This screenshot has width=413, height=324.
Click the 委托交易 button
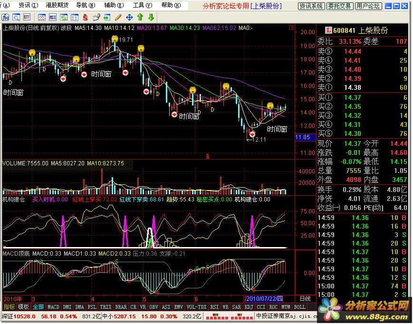(x=339, y=6)
